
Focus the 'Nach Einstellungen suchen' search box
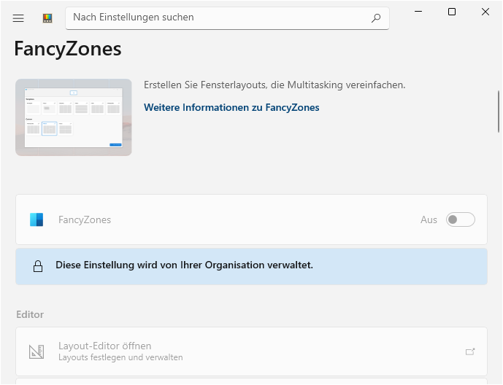tap(228, 18)
